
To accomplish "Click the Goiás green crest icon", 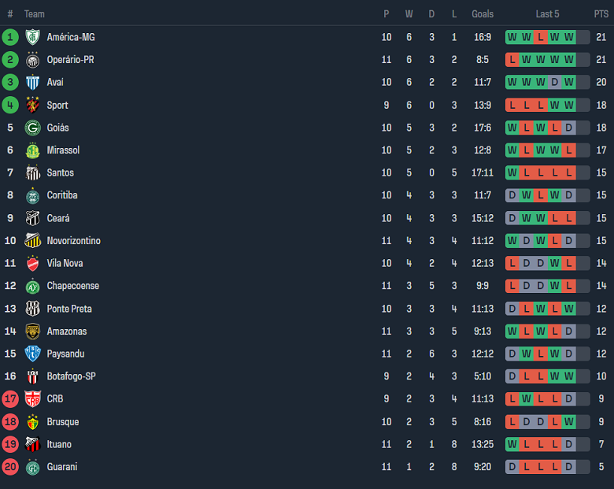I will 32,128.
